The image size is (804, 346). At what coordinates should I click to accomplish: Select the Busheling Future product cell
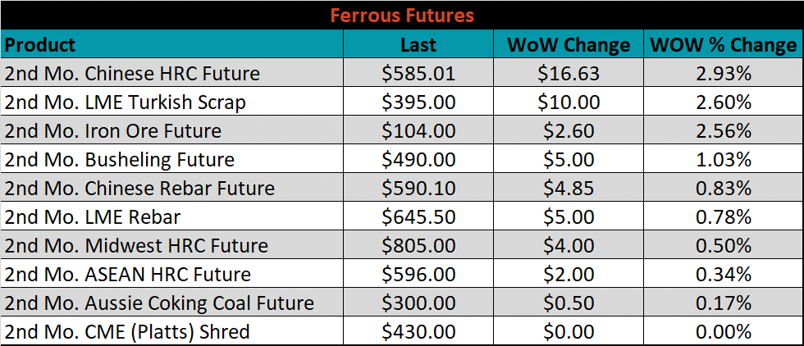click(x=172, y=159)
